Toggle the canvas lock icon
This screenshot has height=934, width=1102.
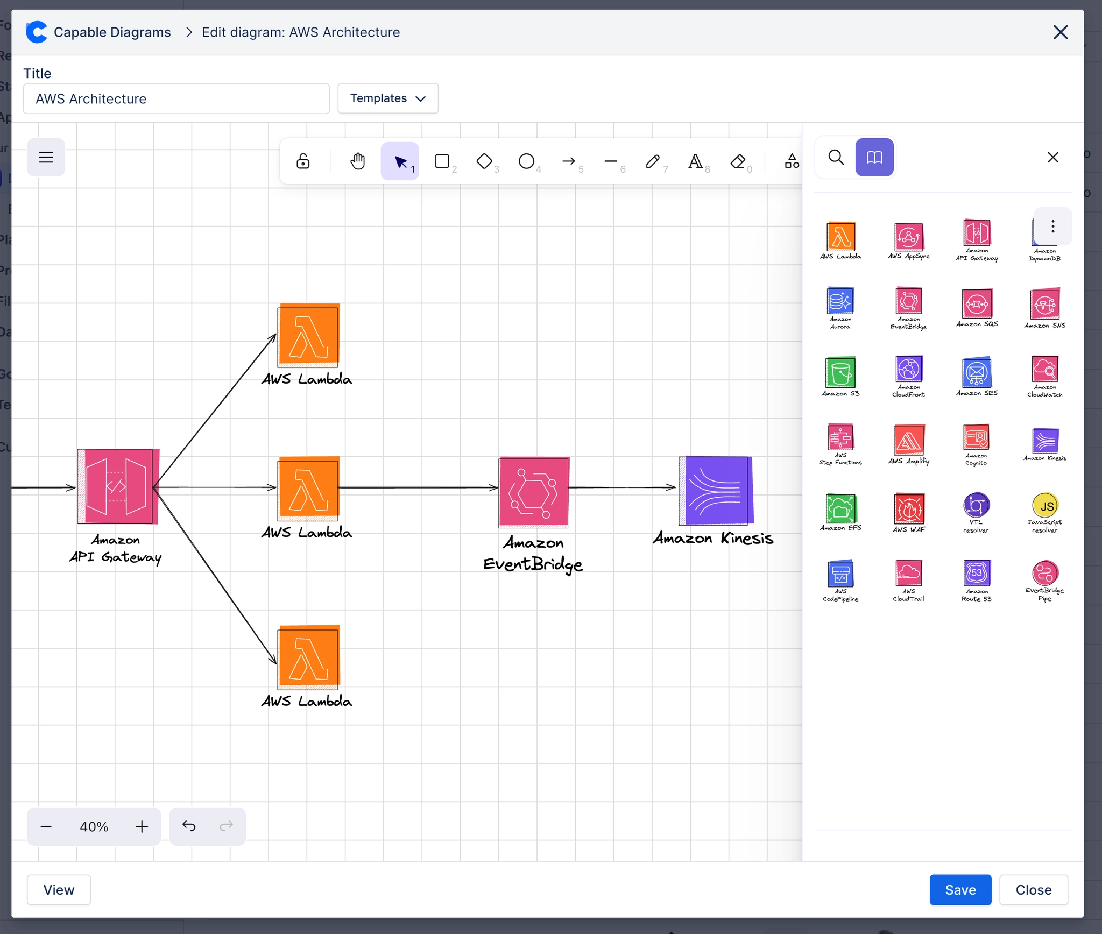click(x=303, y=161)
